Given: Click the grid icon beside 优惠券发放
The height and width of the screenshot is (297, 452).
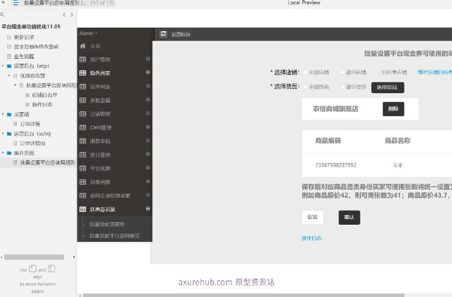Looking at the screenshot, I should click(82, 209).
